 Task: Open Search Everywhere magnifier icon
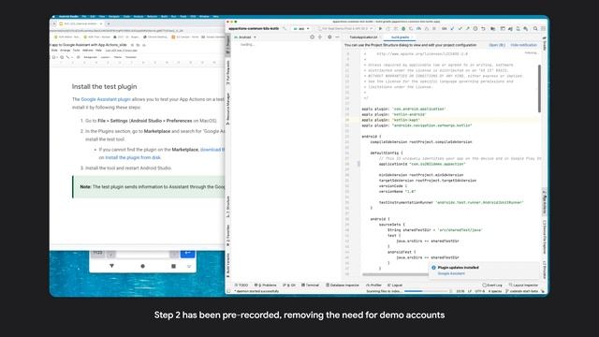[535, 29]
